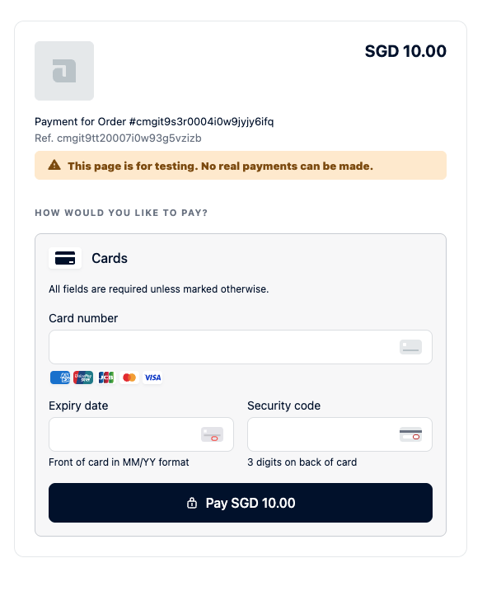Click the JCB card logo
Screen dimensions: 501x591
tap(106, 378)
